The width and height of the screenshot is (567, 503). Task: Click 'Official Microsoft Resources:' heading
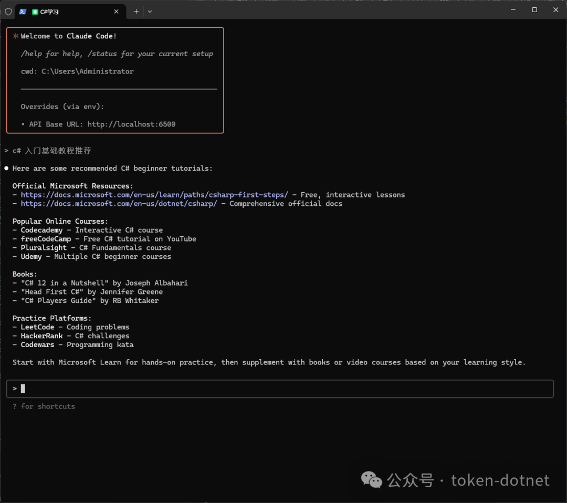72,186
